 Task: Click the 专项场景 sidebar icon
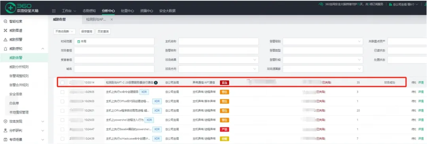point(5,140)
